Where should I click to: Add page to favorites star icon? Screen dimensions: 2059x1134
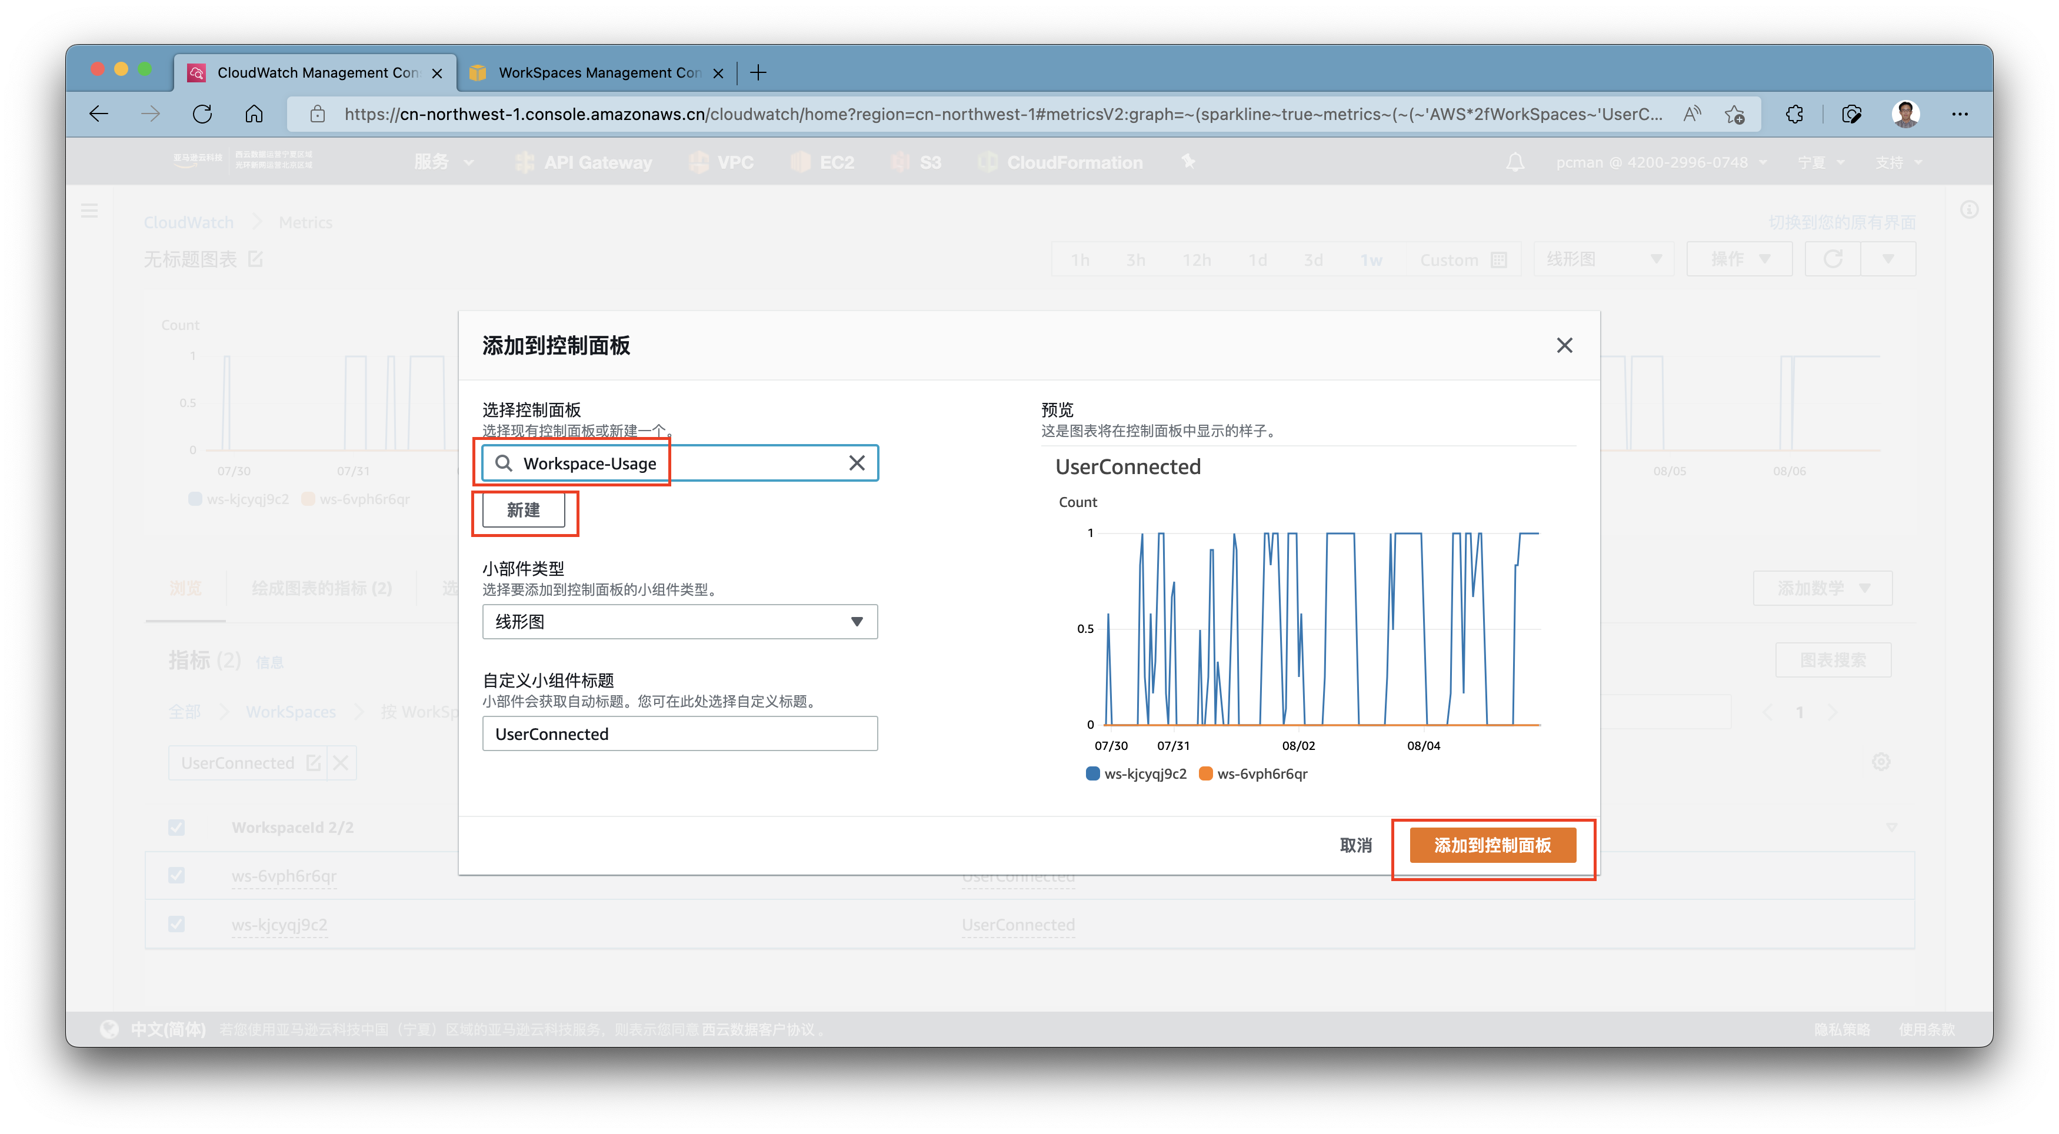tap(1734, 114)
